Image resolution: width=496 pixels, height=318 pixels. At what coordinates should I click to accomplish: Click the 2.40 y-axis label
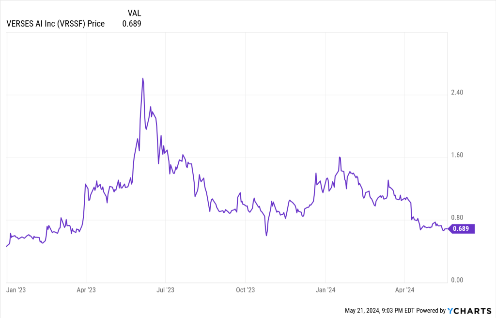pyautogui.click(x=457, y=93)
